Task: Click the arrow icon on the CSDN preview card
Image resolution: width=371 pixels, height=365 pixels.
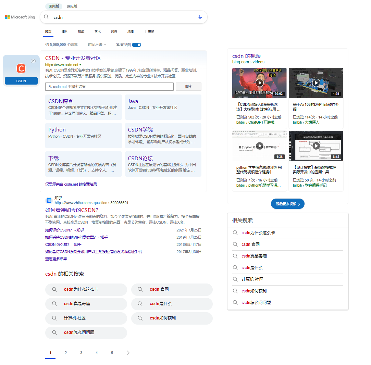Action: pos(33,61)
